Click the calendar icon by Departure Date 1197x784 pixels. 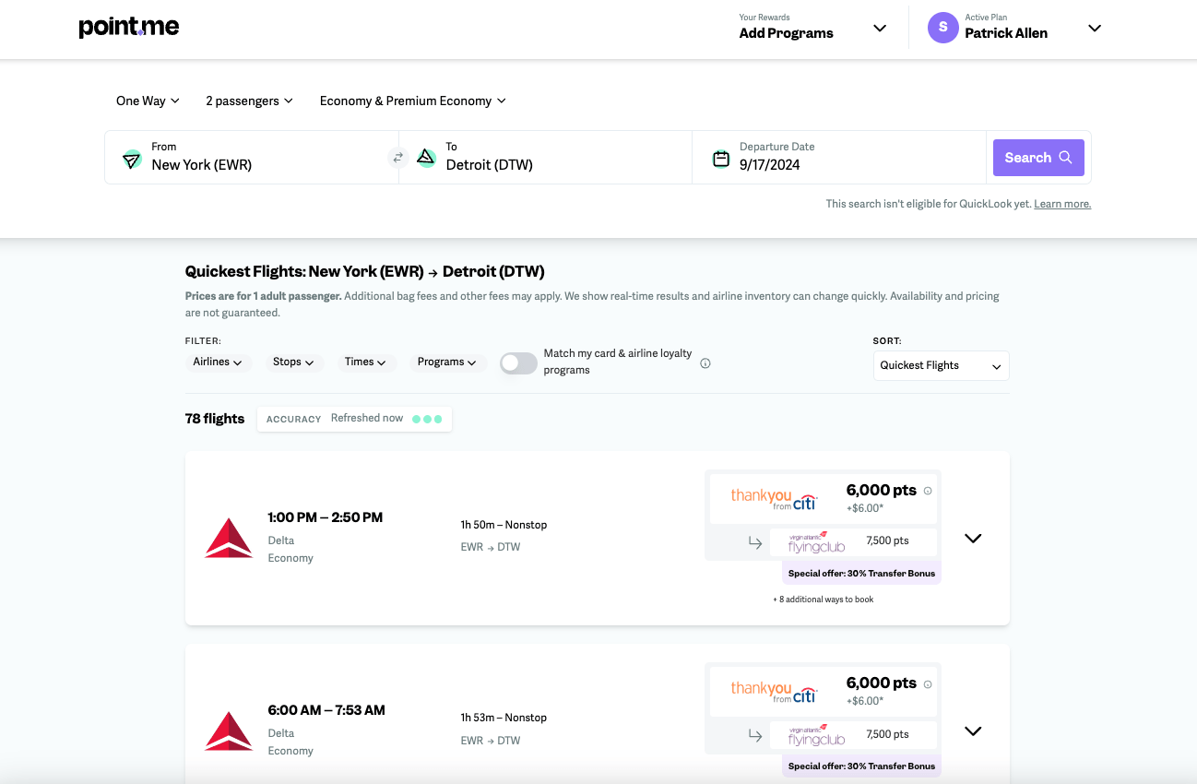721,159
